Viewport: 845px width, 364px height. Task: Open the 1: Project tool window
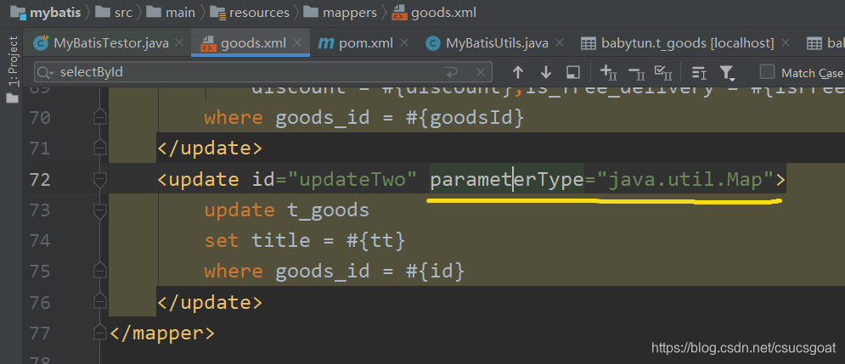coord(14,62)
